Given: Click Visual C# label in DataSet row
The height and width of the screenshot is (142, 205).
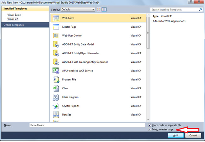Looking at the screenshot, I should click(x=136, y=115).
